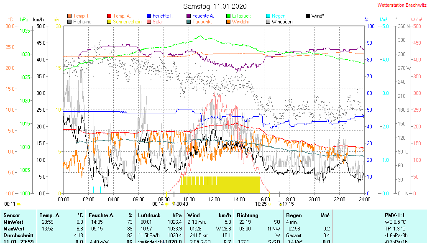The height and width of the screenshot is (243, 427).
Task: Click the black Wind legend square
Action: (x=308, y=16)
